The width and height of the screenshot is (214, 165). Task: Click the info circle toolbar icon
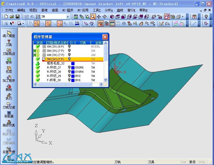tap(124, 24)
